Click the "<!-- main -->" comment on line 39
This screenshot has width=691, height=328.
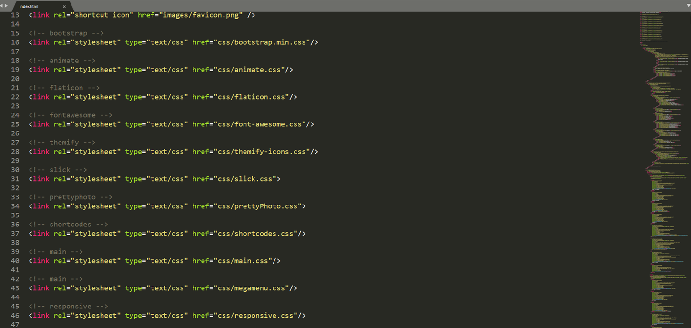coord(56,252)
